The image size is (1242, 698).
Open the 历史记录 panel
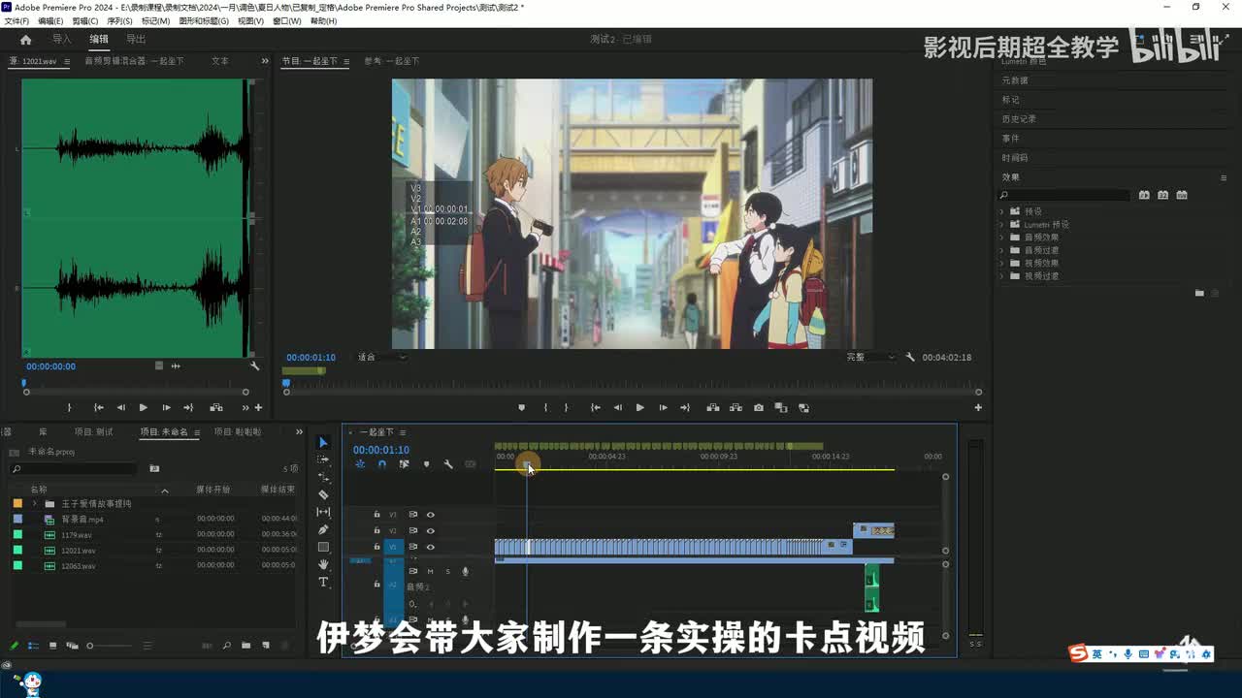(x=1019, y=119)
